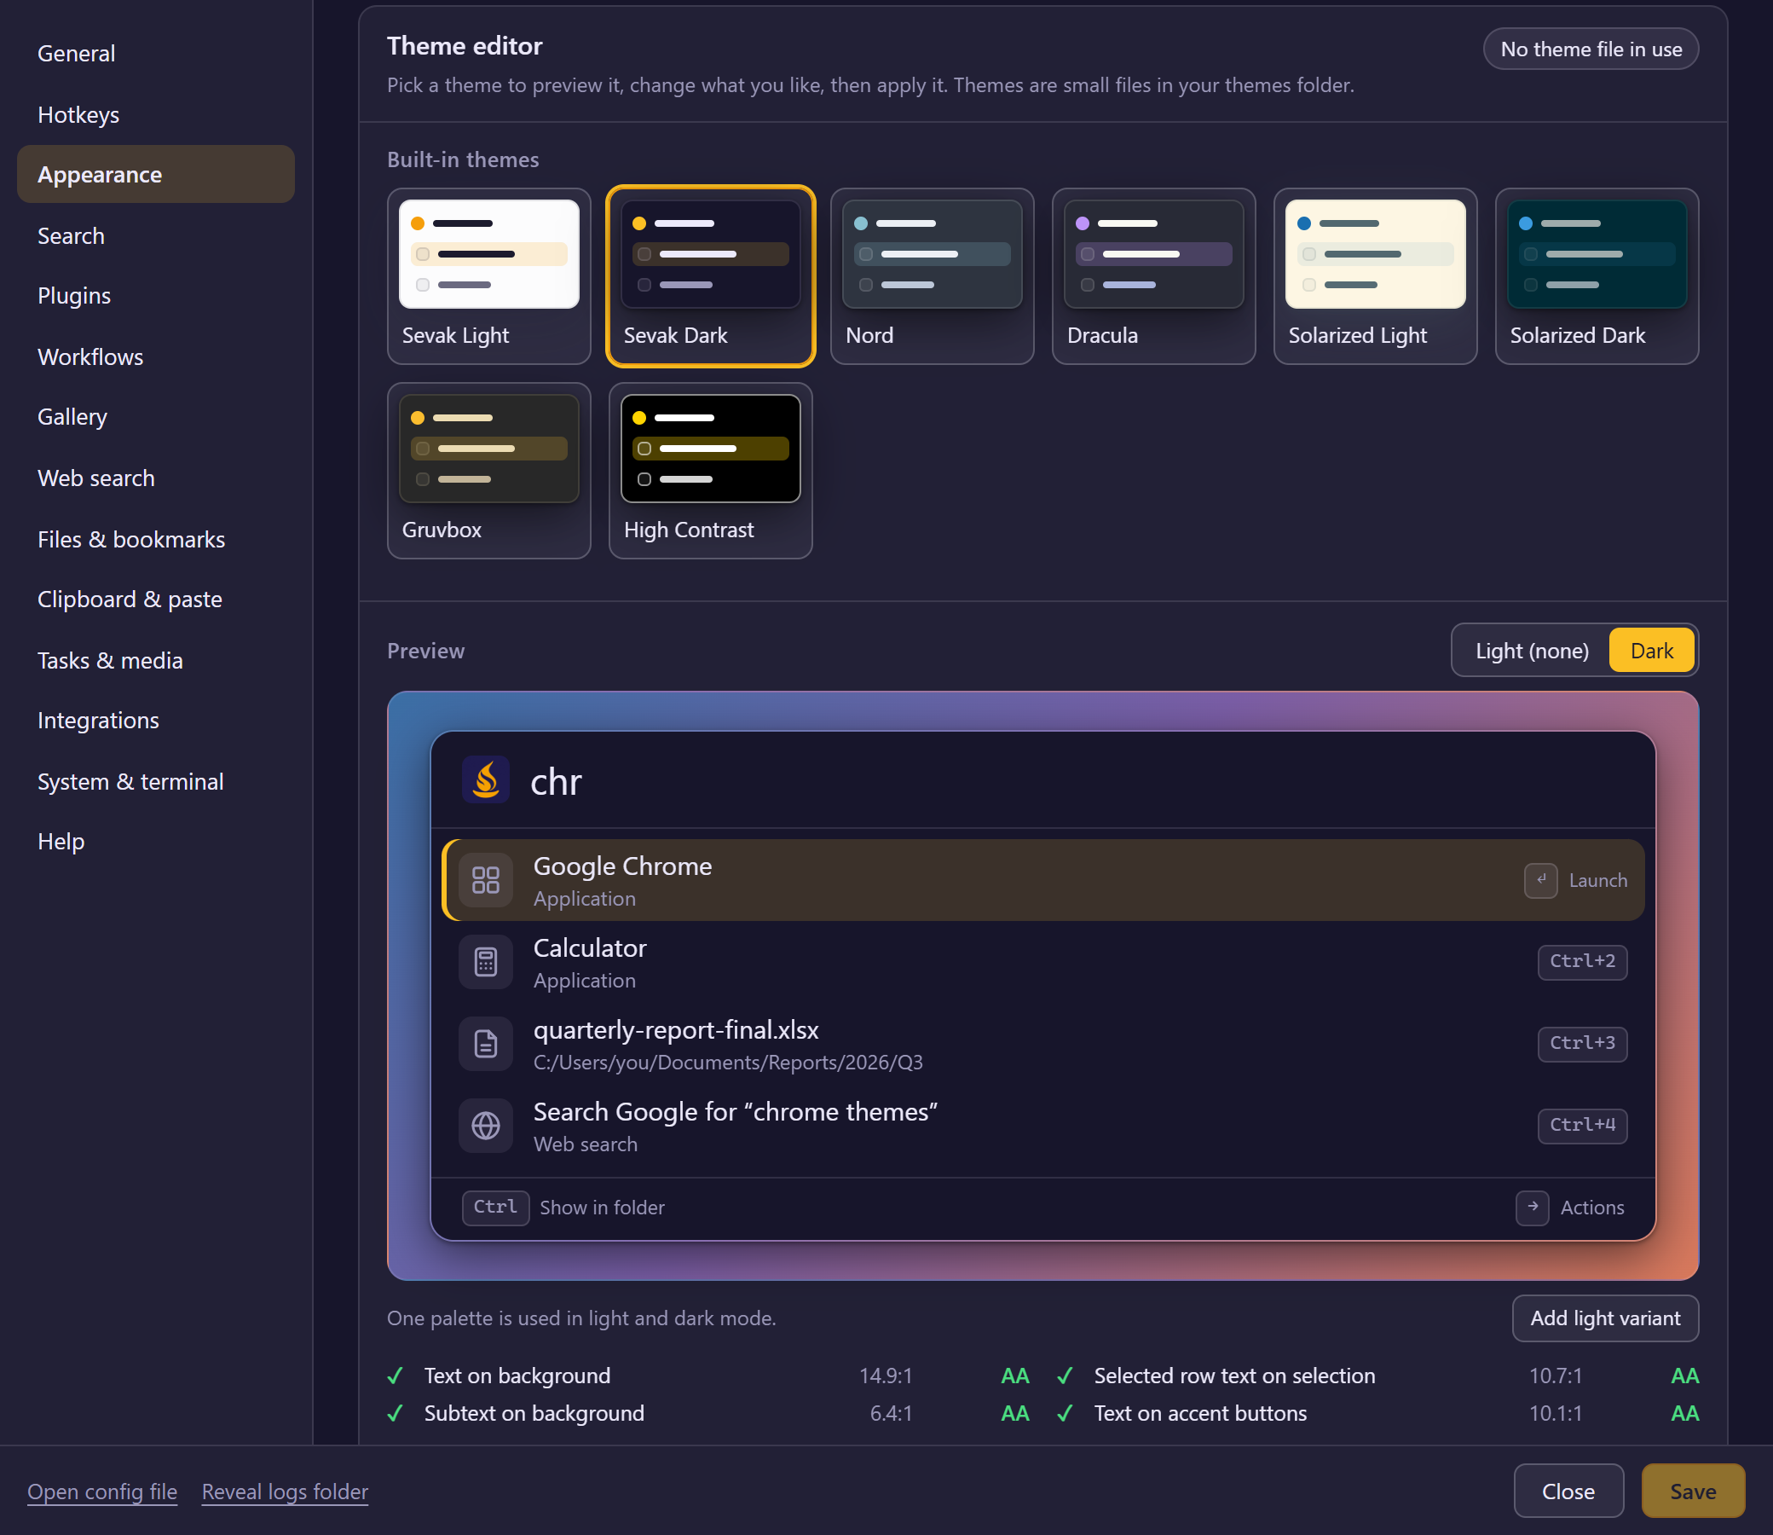Click Add light variant button
1773x1535 pixels.
point(1604,1318)
